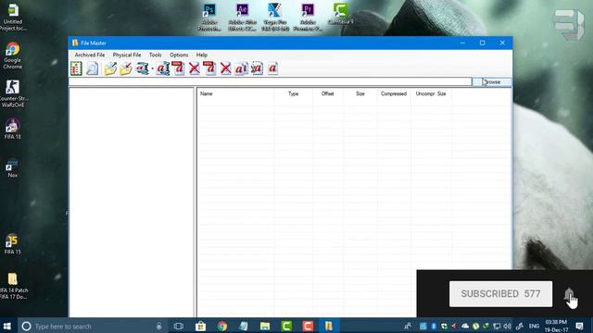Click the red-tagged 'a' icon between the two red X icons
The height and width of the screenshot is (333, 593).
pyautogui.click(x=210, y=68)
